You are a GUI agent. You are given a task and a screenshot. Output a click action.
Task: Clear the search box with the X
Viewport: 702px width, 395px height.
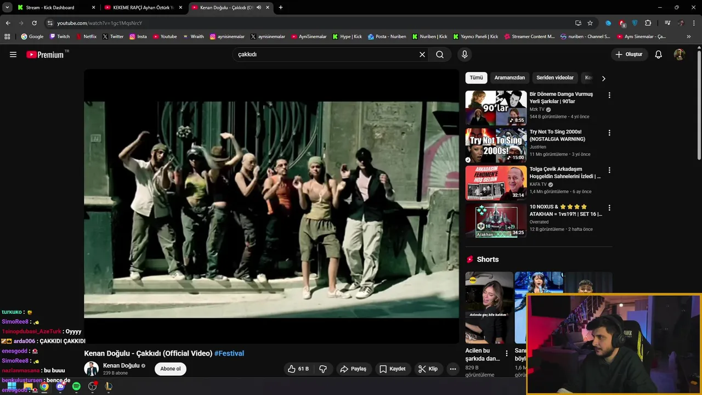pos(422,54)
